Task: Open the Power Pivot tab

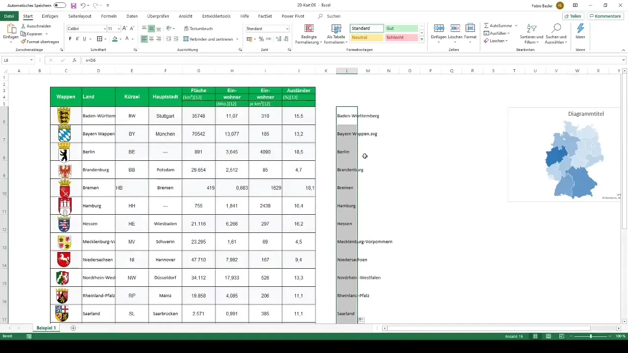Action: (293, 16)
